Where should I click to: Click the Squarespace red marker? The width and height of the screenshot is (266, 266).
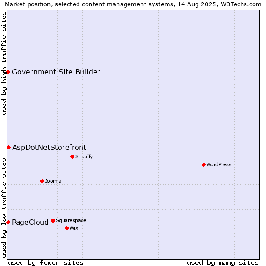(x=53, y=220)
